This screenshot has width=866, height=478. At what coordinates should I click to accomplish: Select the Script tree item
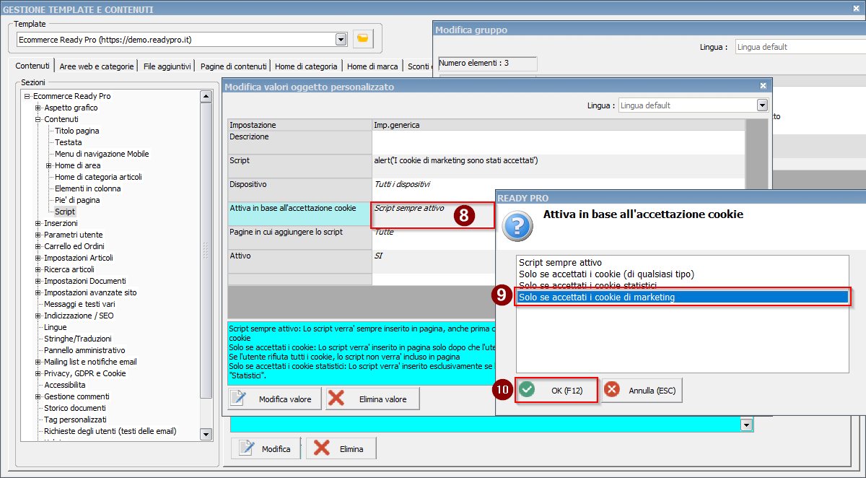pos(65,212)
